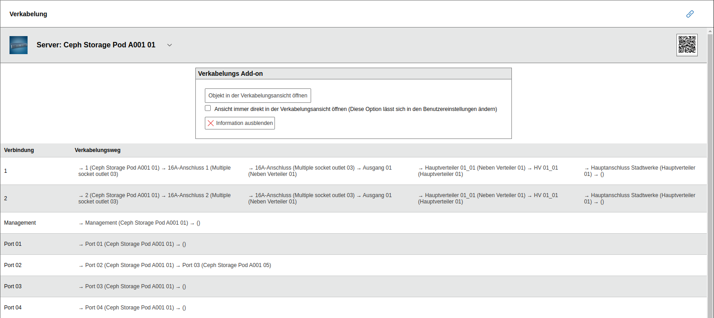This screenshot has width=714, height=318.
Task: Open 'Management (Ceph Storage Pod A001 01)' entry
Action: [x=136, y=223]
